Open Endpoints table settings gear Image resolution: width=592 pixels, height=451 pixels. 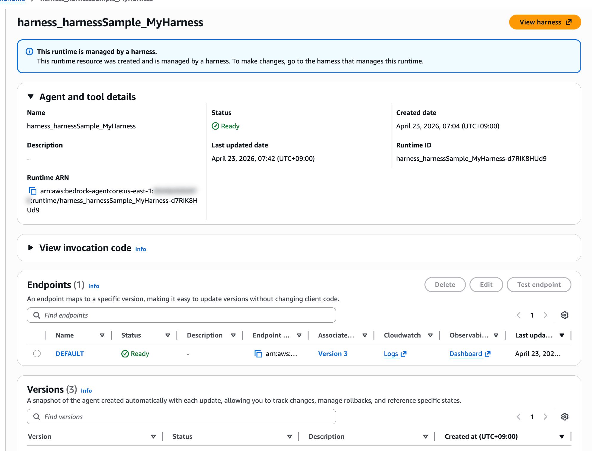(x=565, y=315)
